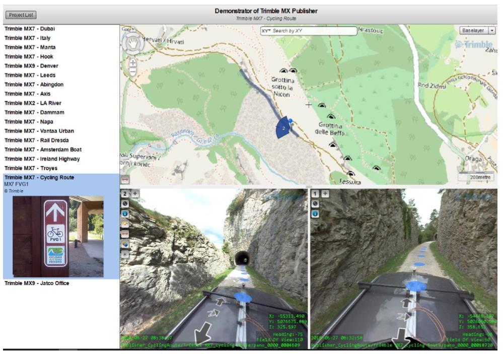The width and height of the screenshot is (503, 354).
Task: Zoom out on the map with minus
Action: (x=133, y=72)
